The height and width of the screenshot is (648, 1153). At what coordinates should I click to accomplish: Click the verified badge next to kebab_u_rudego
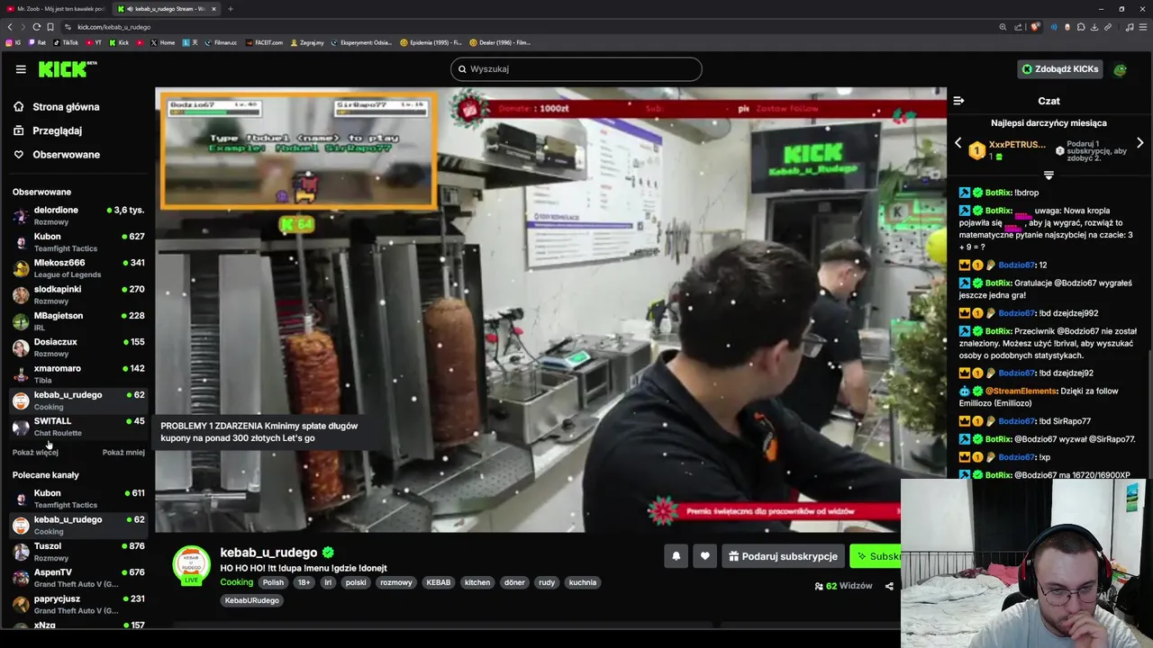pos(329,553)
